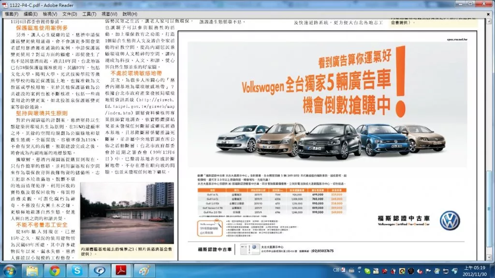Open the Action Center flag icon
The image size is (495, 278).
click(428, 271)
